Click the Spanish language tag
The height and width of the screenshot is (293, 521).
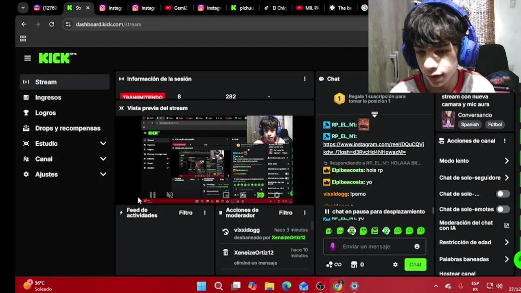click(x=470, y=125)
